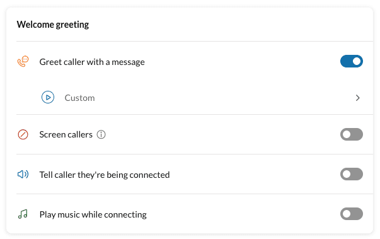Click the orange phone greeting icon

tap(23, 61)
